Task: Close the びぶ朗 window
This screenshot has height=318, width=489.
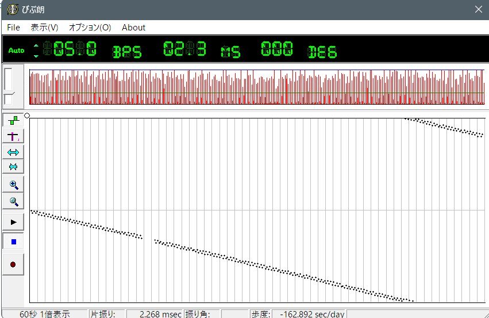Action: [479, 9]
